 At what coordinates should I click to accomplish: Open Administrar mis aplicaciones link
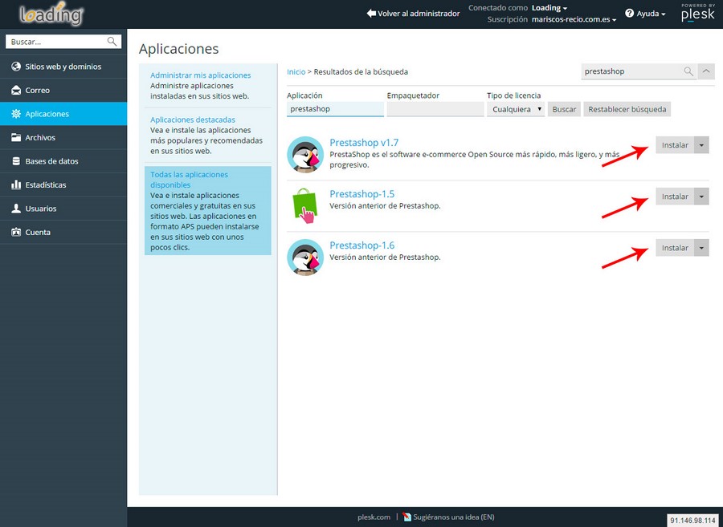(201, 75)
